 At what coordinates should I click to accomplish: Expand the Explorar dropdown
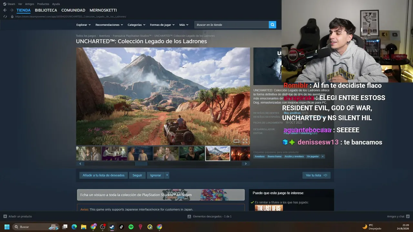pos(84,25)
